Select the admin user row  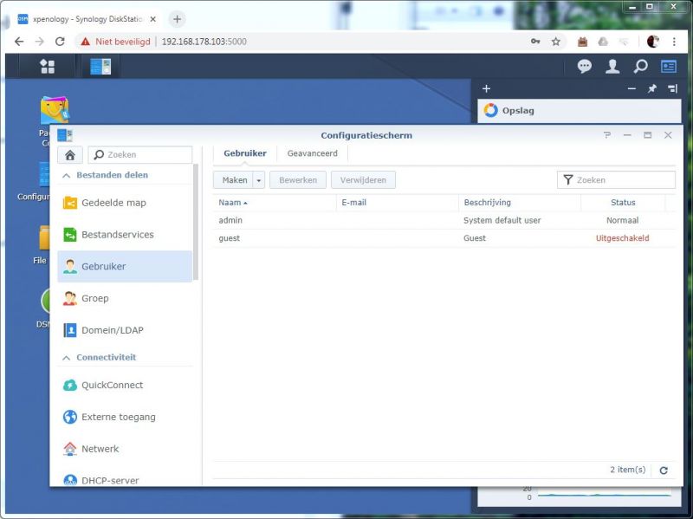click(444, 220)
